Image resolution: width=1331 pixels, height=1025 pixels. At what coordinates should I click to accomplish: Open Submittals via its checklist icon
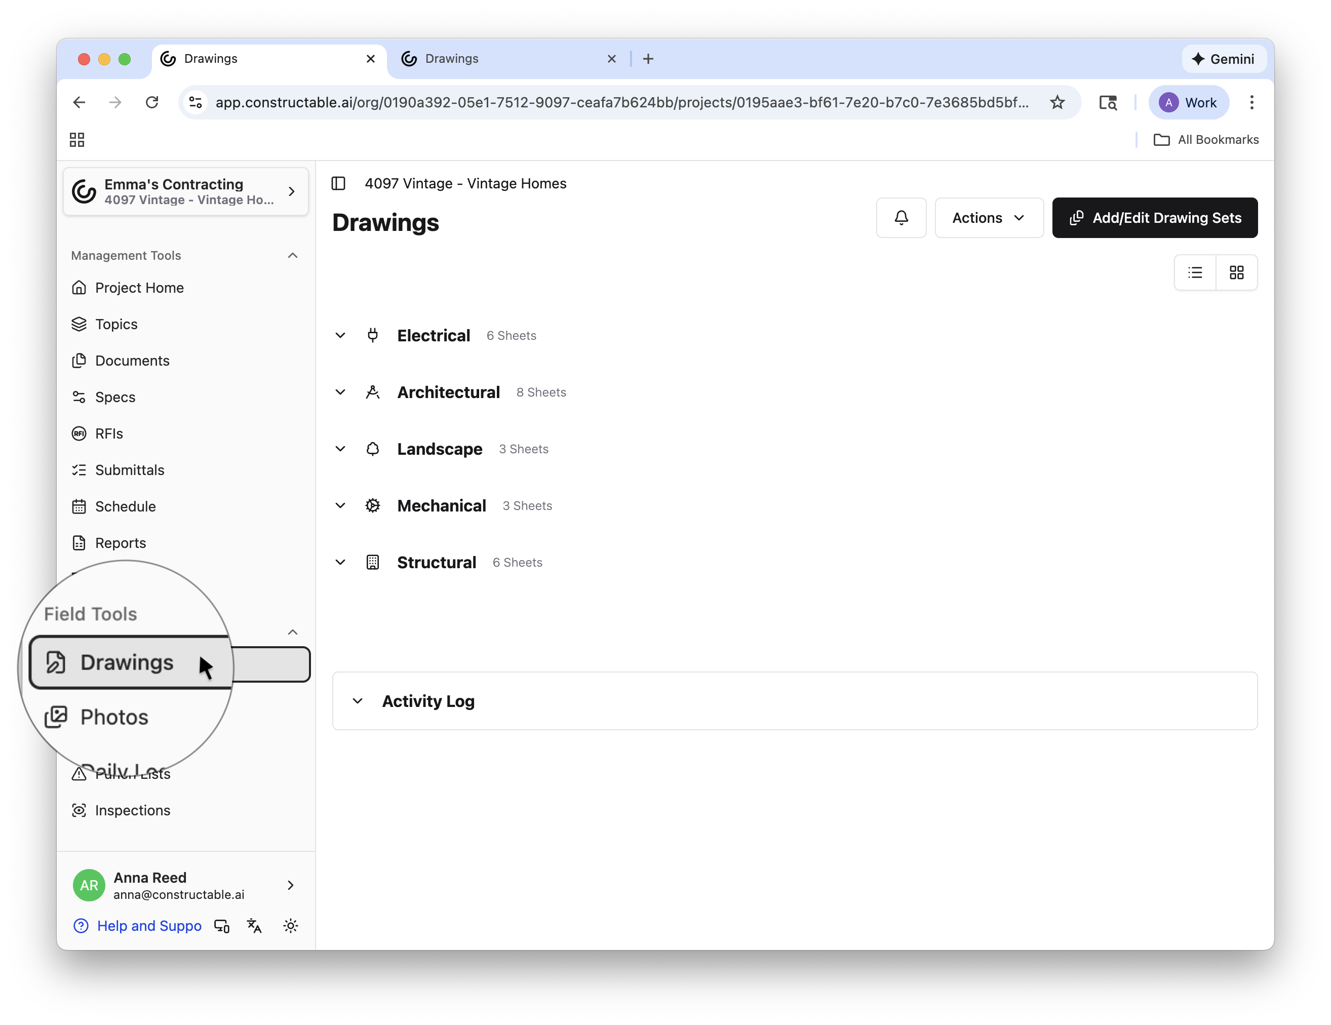coord(79,470)
